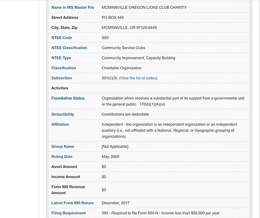
Task: Click the $0 value beside Income Amount
Action: [x=104, y=177]
